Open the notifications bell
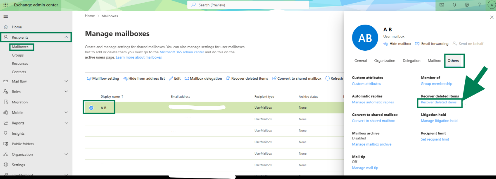 [x=454, y=5]
